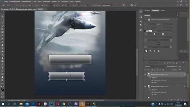Toggle the maintain aspect ratio link in options
The height and width of the screenshot is (107, 190).
[51, 5]
